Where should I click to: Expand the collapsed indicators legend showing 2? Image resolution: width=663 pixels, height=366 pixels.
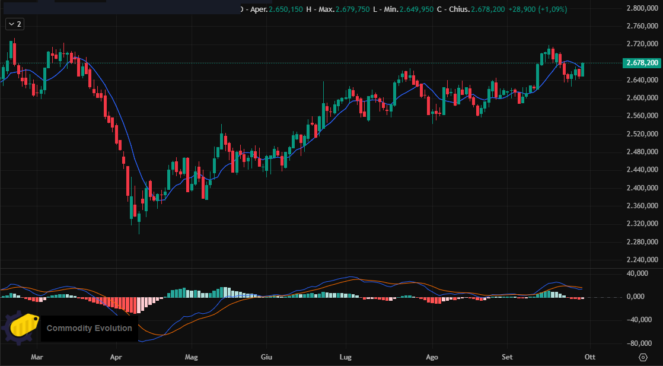point(14,24)
